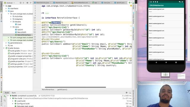Collapse the java folder
This screenshot has height=107, width=190.
6,11
